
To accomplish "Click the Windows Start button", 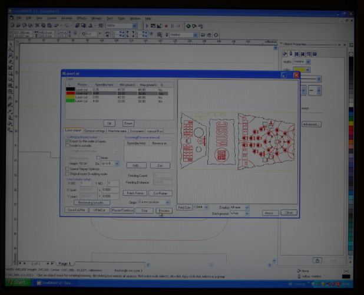I will 18,283.
